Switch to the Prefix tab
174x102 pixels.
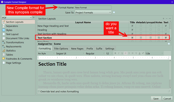coord(90,48)
